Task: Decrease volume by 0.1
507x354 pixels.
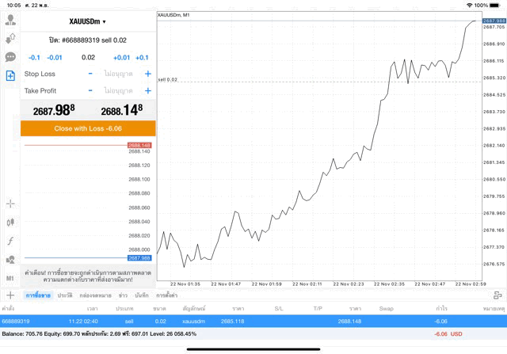Action: (35, 58)
